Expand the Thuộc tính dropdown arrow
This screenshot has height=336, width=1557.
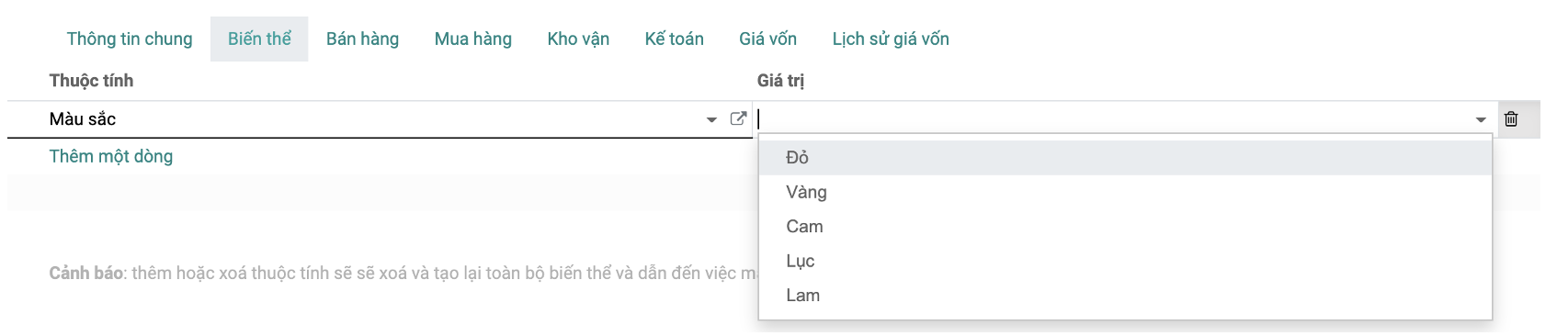[711, 120]
